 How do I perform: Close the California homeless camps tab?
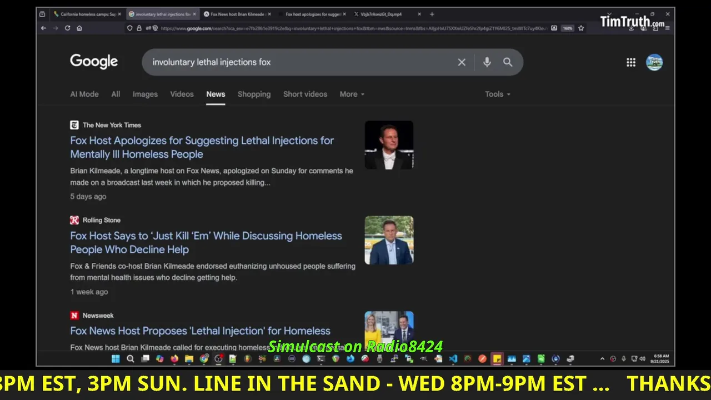pyautogui.click(x=119, y=14)
